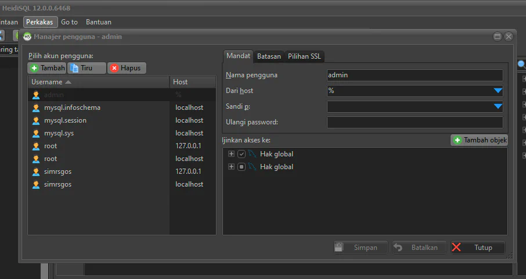Expand the second Hak global node

231,166
